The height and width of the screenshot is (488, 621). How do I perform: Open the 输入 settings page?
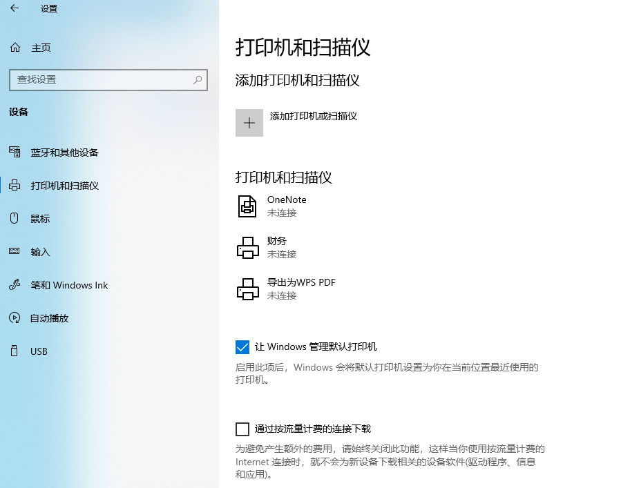click(40, 252)
